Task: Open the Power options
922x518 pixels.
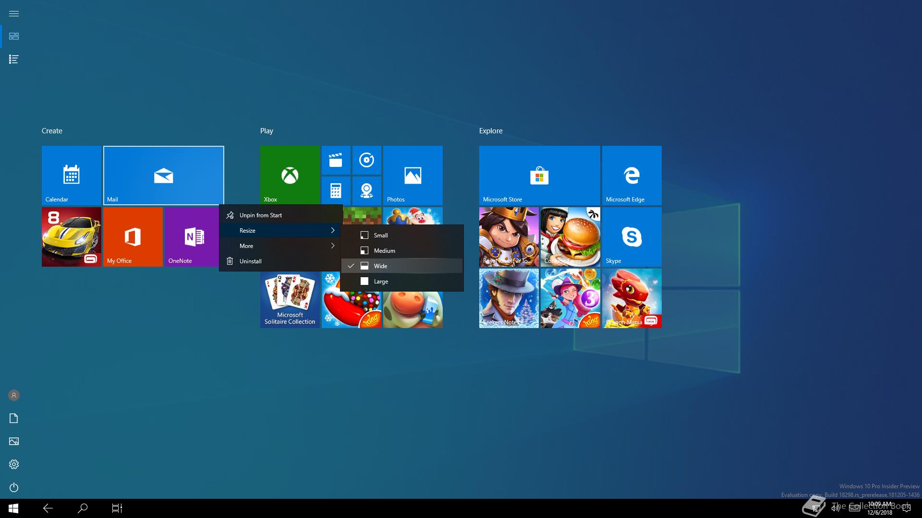Action: 14,487
